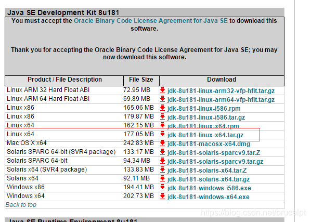Click download icon beside jdk-8u181-linux-arm32-vfp-hflt.tar.gz
The image size is (311, 222).
pyautogui.click(x=162, y=90)
